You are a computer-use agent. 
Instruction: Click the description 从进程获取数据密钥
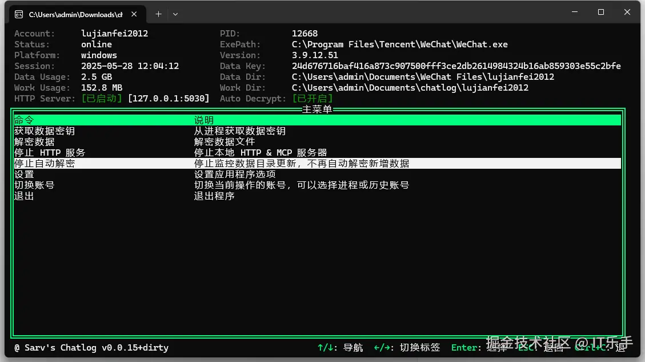[240, 131]
